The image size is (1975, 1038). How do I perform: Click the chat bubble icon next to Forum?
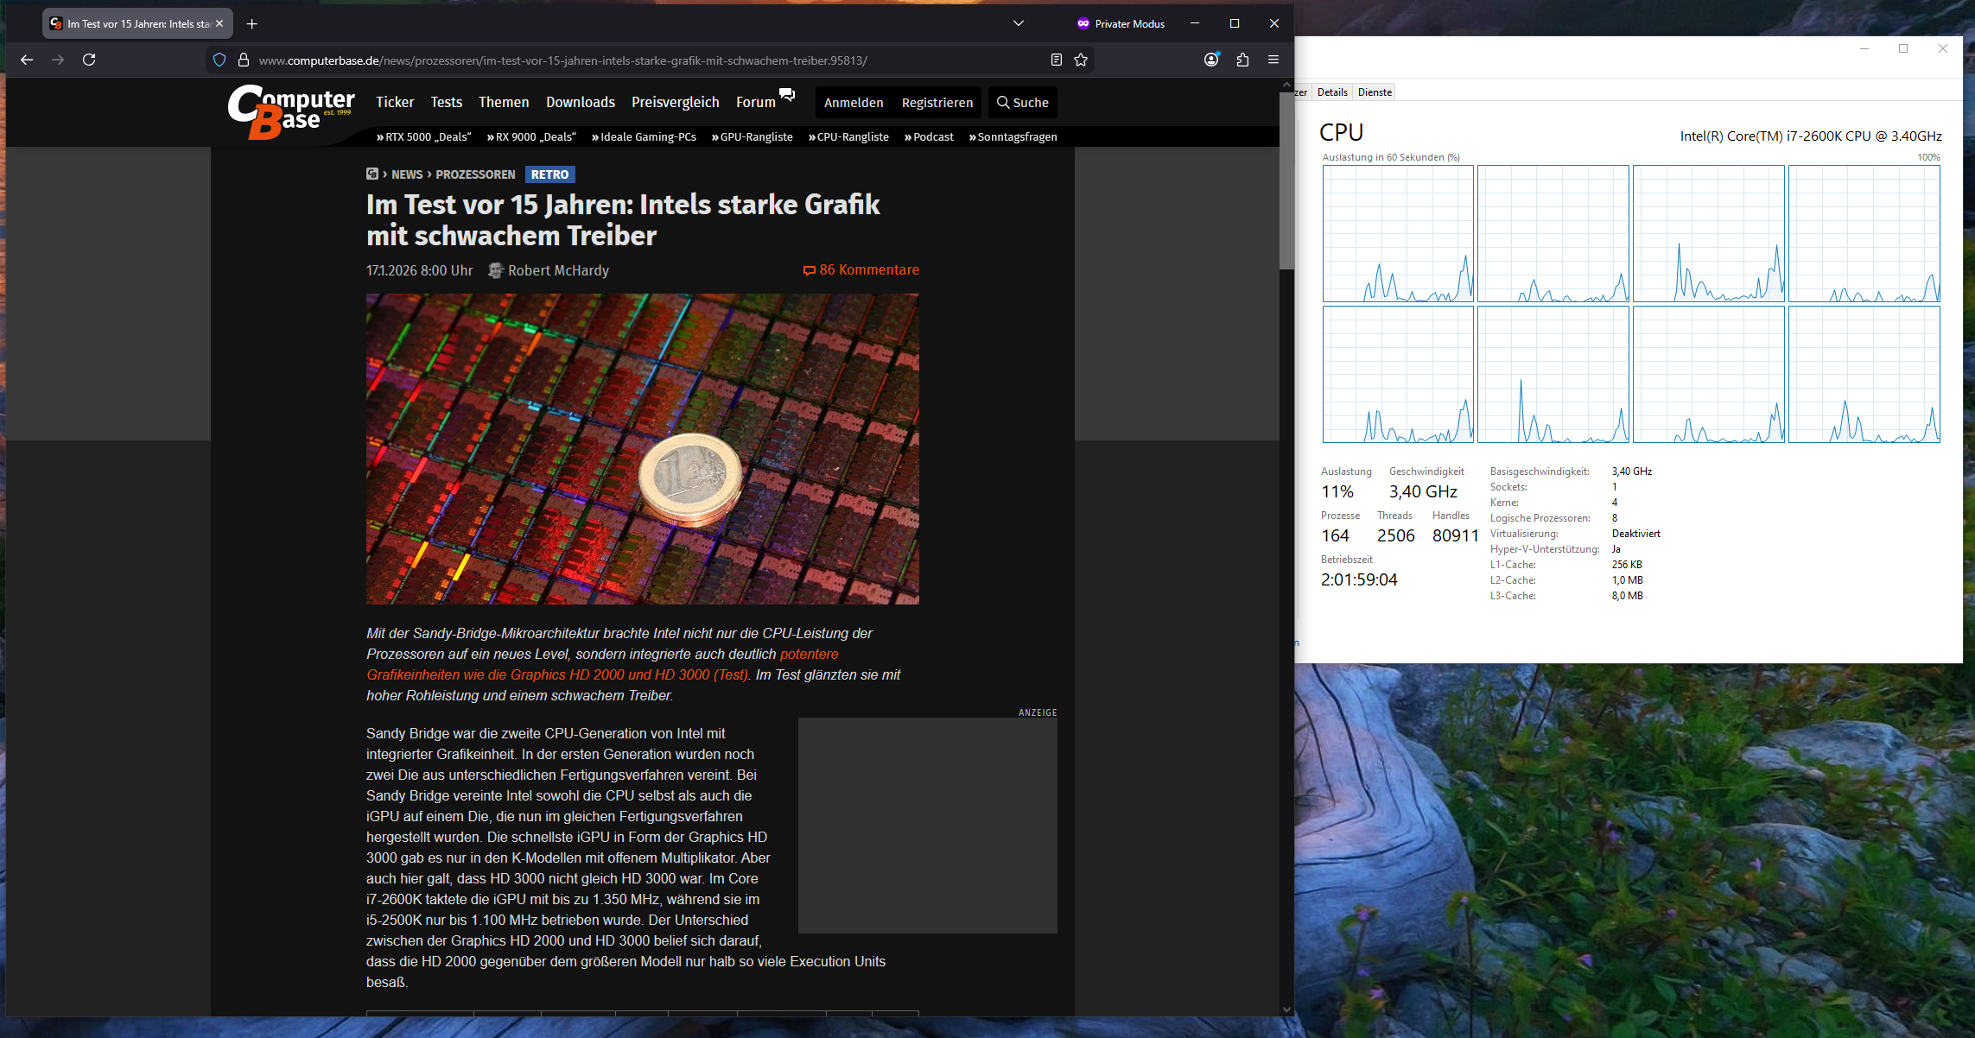click(787, 96)
